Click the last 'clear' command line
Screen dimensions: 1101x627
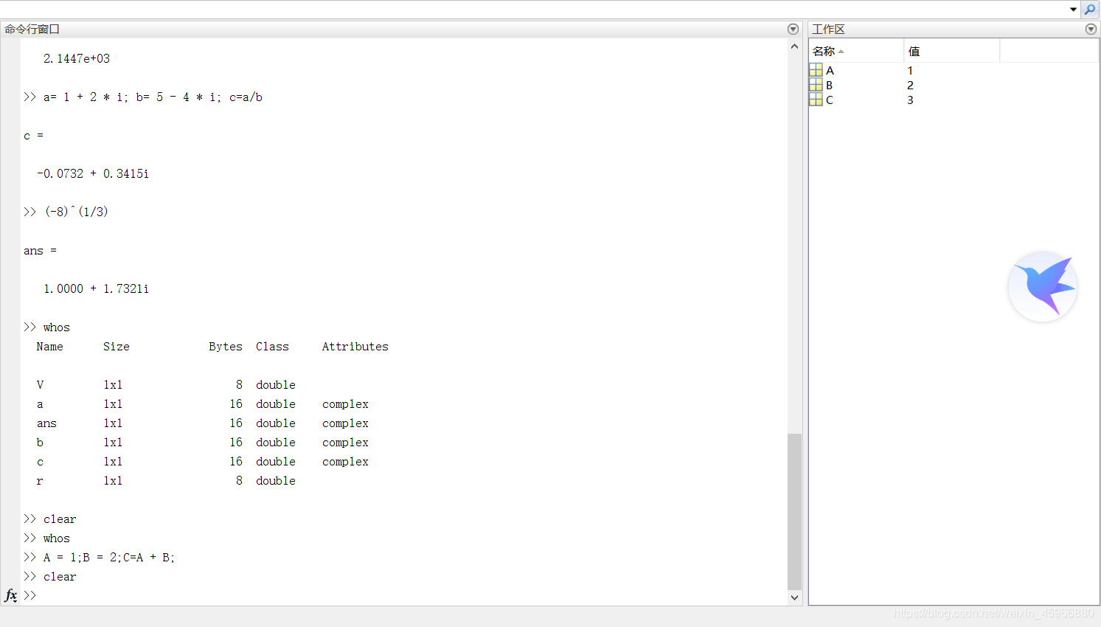tap(60, 577)
